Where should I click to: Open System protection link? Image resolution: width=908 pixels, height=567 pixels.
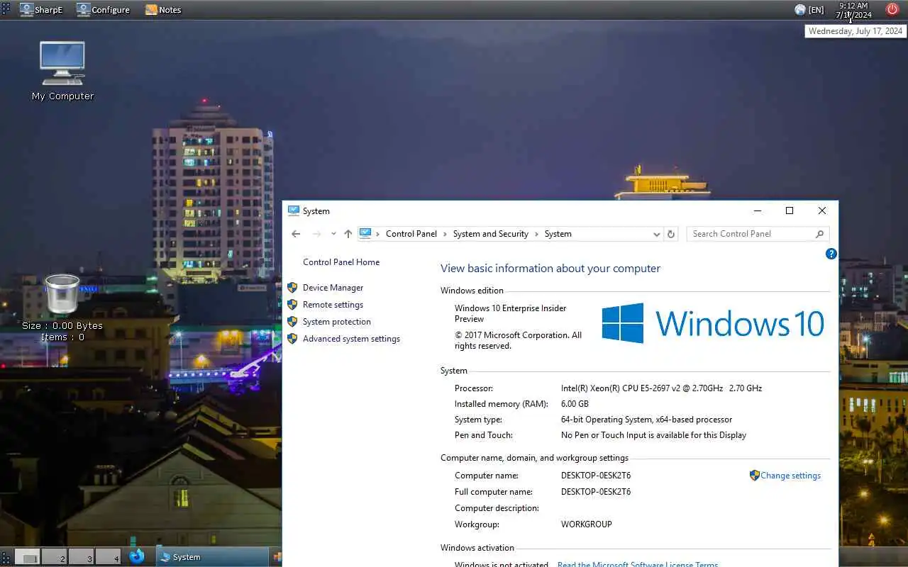click(x=337, y=322)
